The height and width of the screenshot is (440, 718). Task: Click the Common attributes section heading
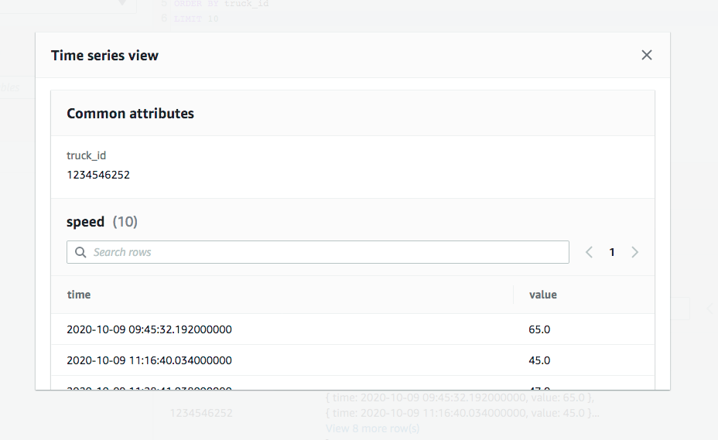130,114
